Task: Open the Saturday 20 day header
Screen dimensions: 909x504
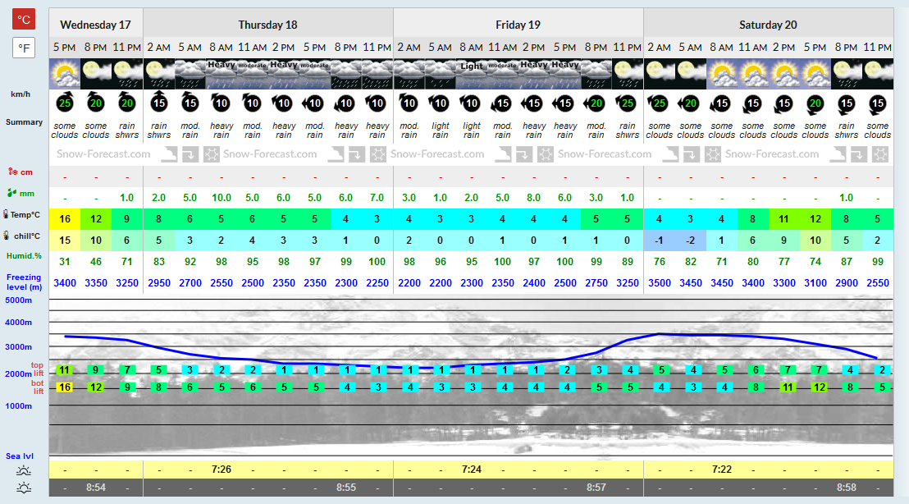Action: pos(768,25)
